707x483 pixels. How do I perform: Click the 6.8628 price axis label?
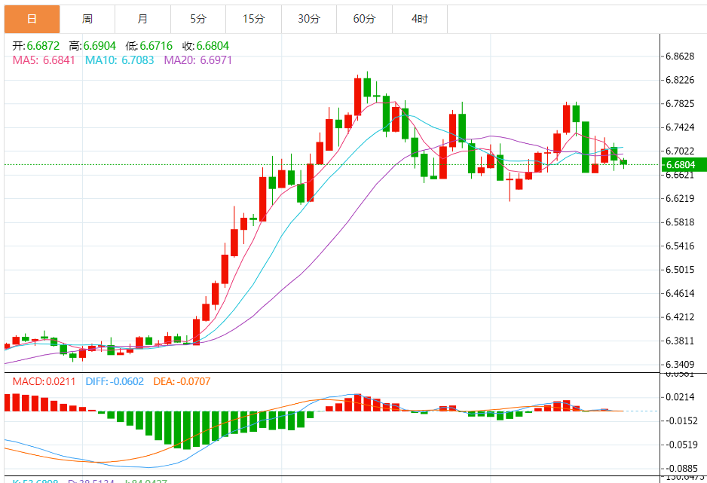click(x=681, y=57)
